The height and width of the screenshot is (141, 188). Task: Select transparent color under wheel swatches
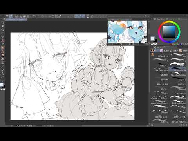pyautogui.click(x=154, y=44)
